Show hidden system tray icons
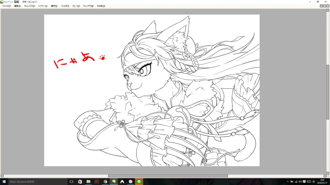330x185 pixels. tap(288, 181)
